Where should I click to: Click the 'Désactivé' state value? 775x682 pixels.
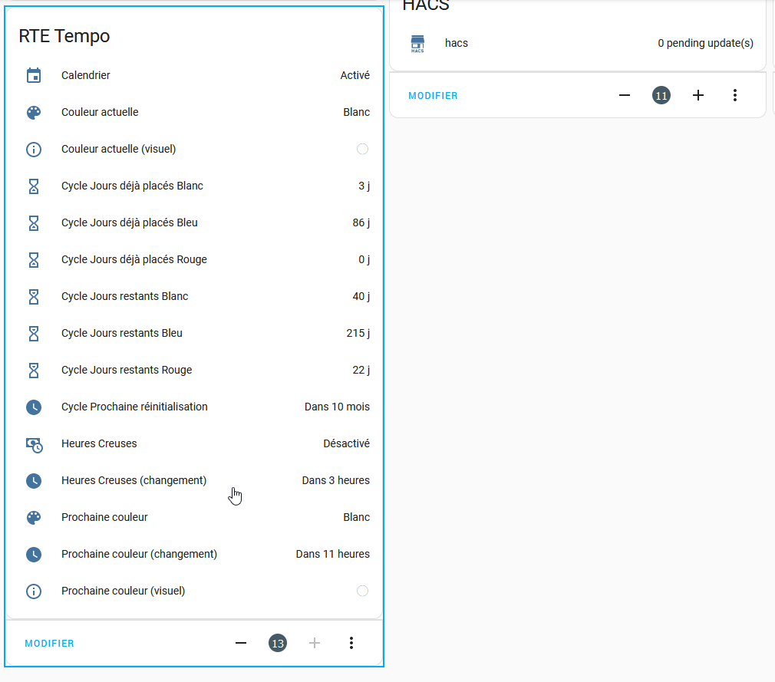pos(347,443)
